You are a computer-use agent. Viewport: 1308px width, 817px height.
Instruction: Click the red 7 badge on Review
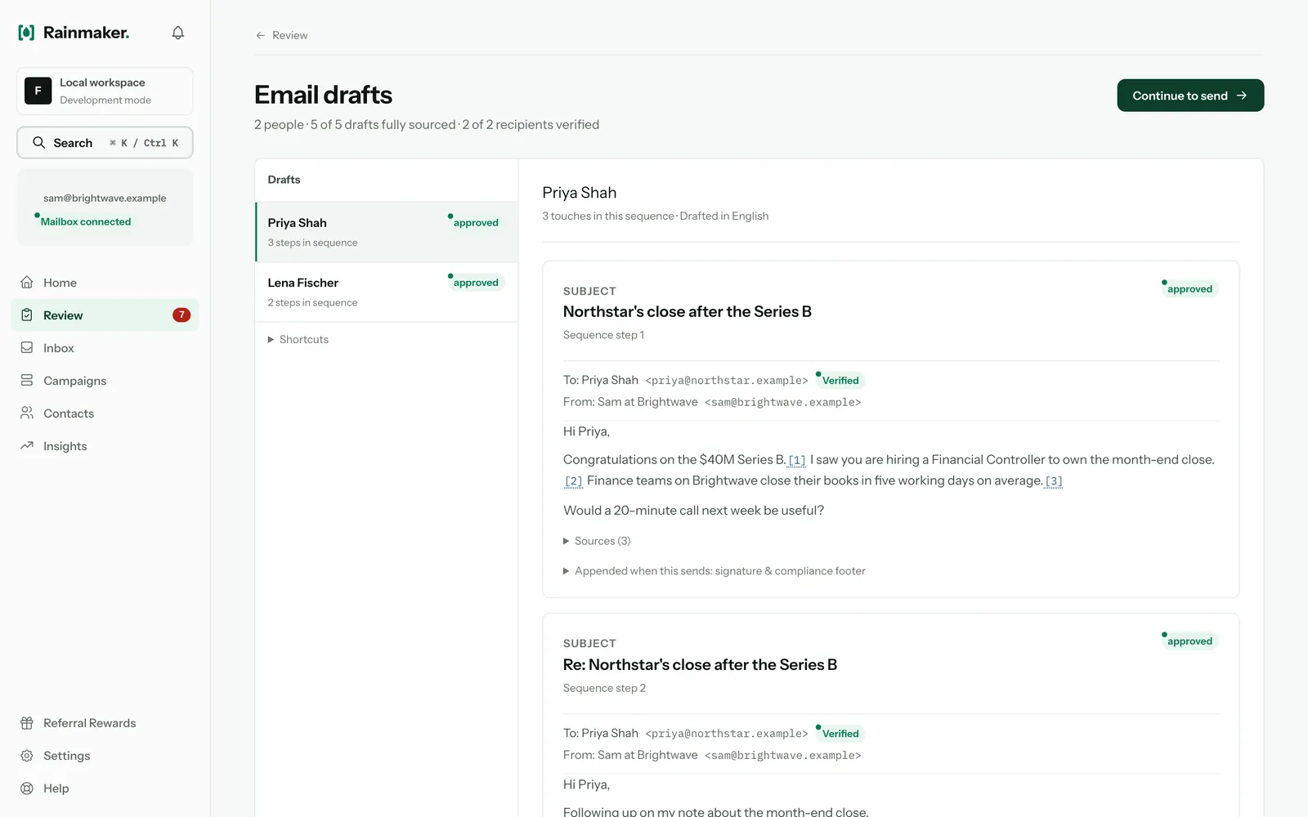tap(181, 315)
